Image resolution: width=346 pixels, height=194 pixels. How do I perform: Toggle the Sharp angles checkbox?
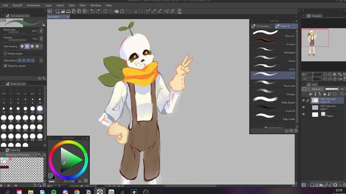coord(5,53)
